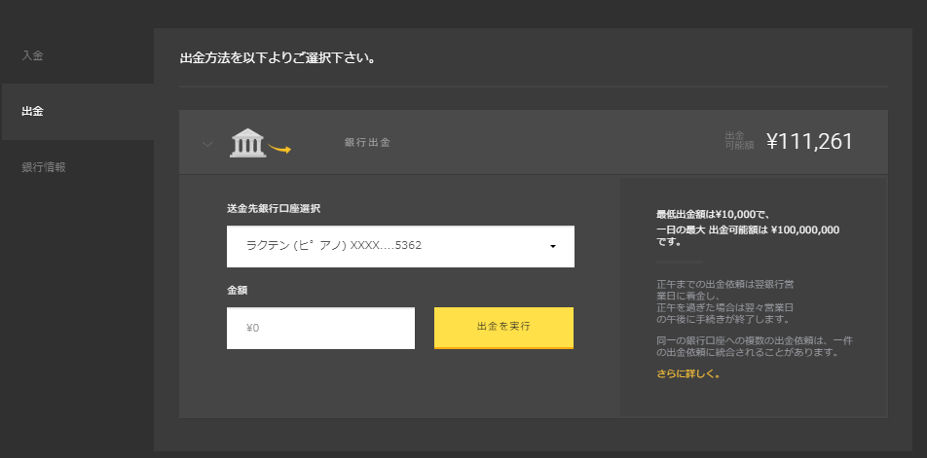Viewport: 927px width, 458px height.
Task: Select the 出金 withdrawal tab
Action: (77, 112)
